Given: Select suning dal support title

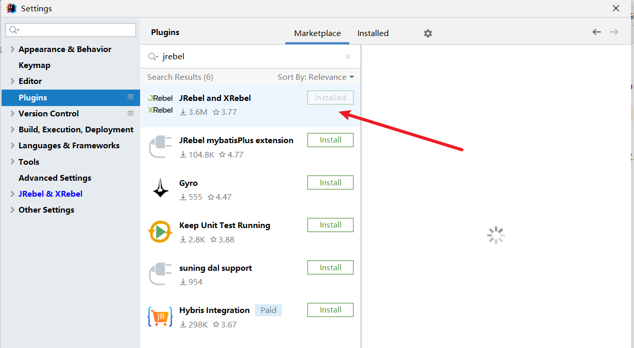Looking at the screenshot, I should click(x=215, y=268).
